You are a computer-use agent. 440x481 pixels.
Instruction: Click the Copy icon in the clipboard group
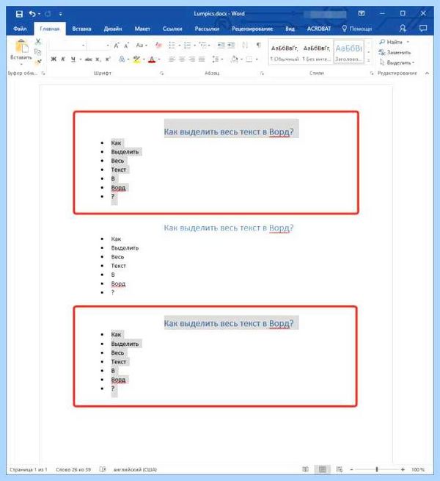click(38, 51)
